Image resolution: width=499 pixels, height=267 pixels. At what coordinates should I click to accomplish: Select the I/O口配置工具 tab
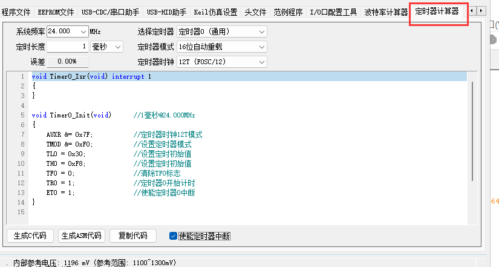(333, 12)
